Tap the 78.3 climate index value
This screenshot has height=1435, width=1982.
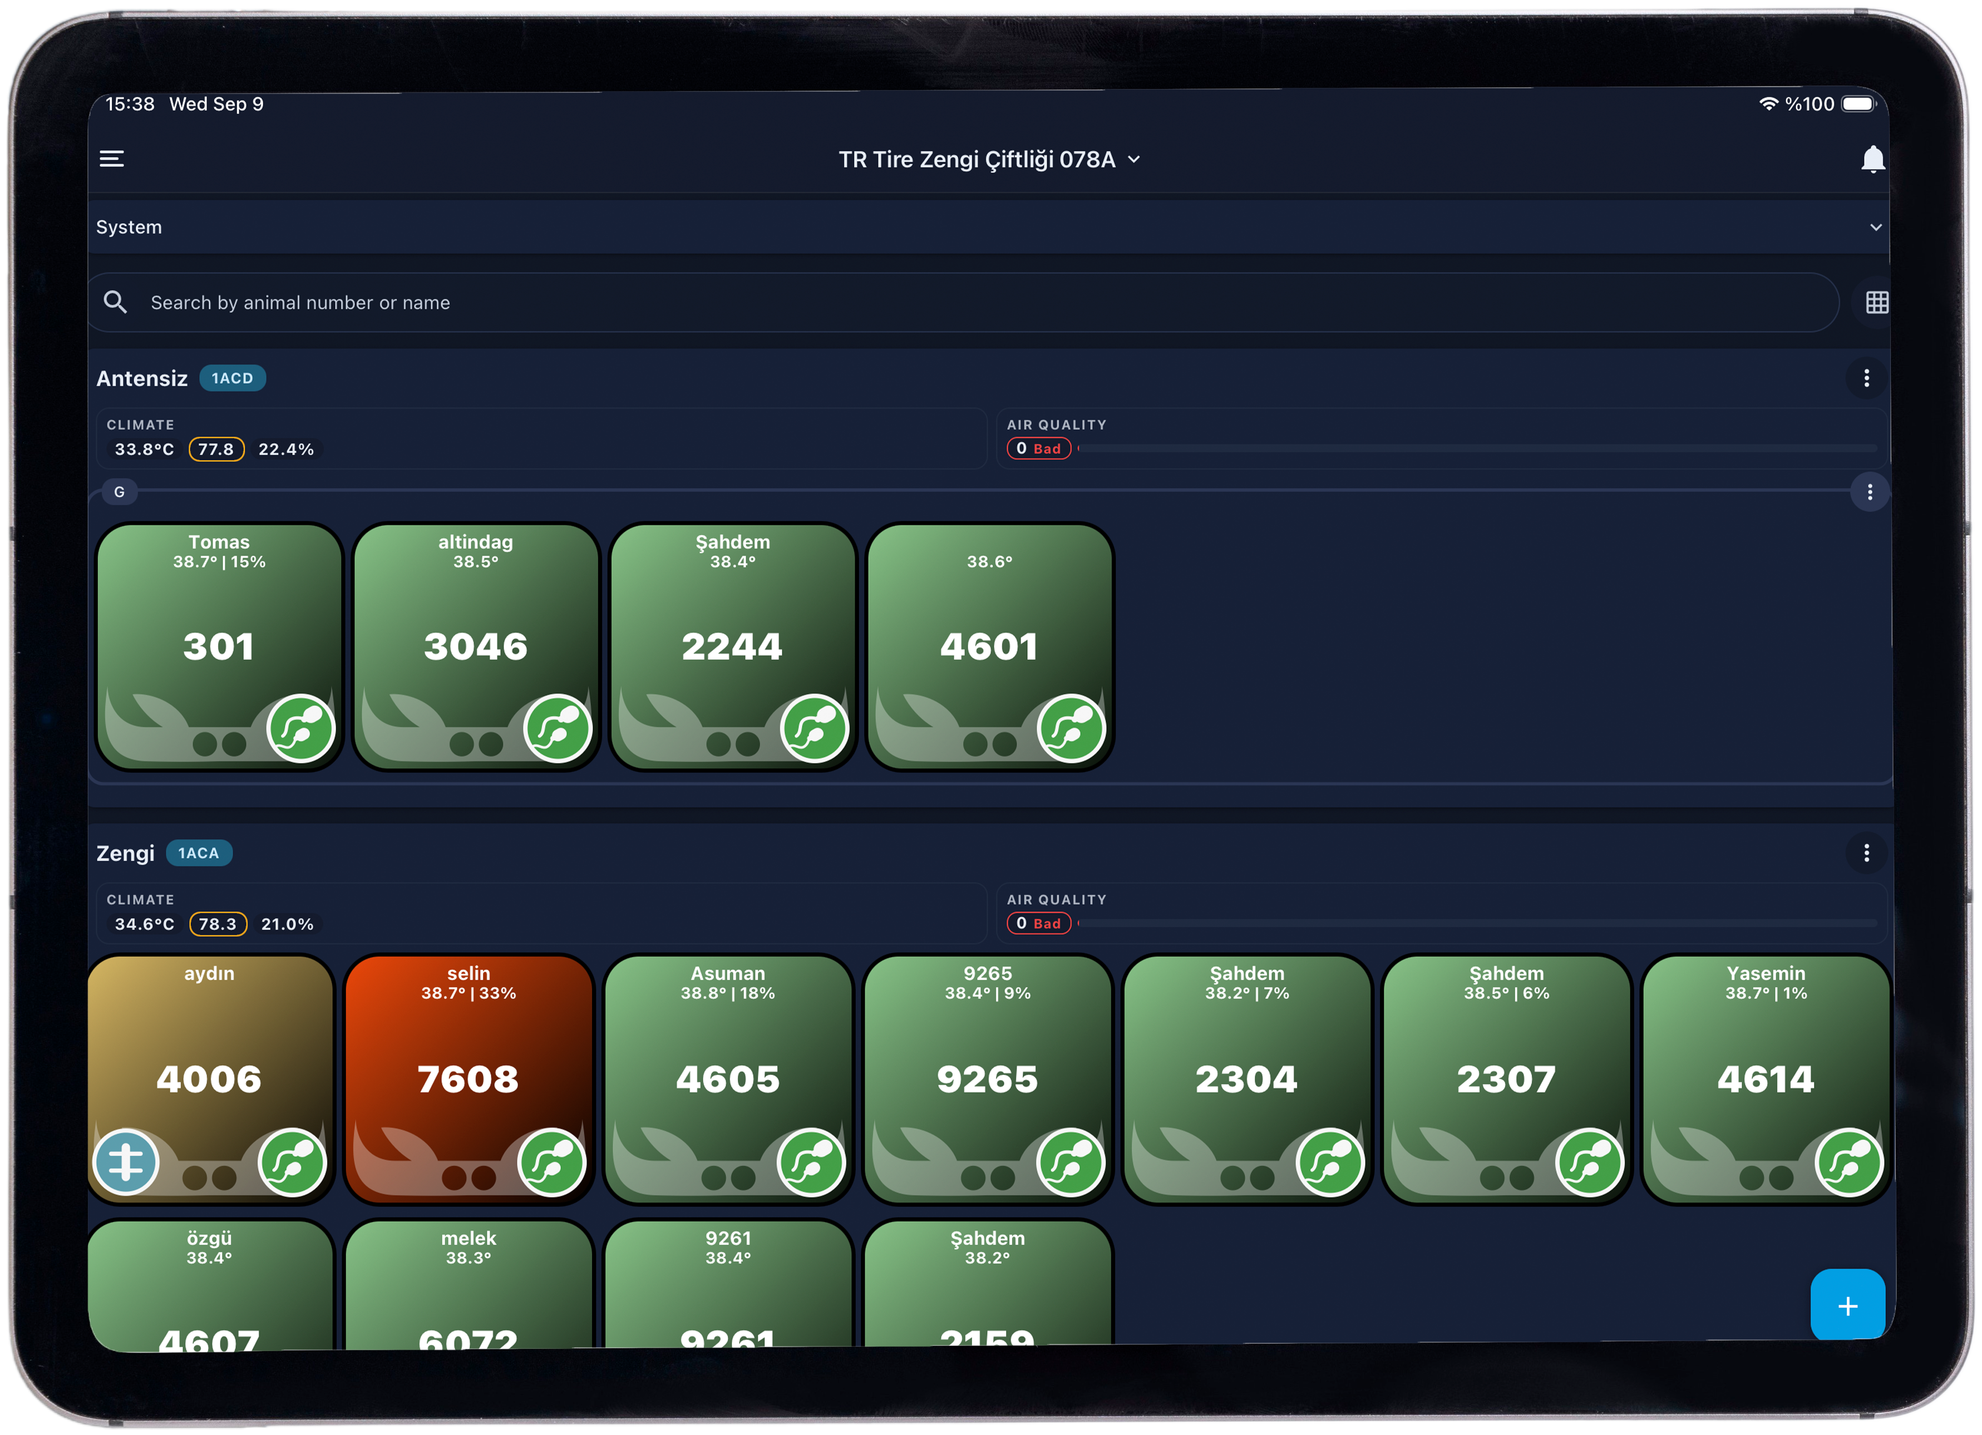[x=218, y=924]
